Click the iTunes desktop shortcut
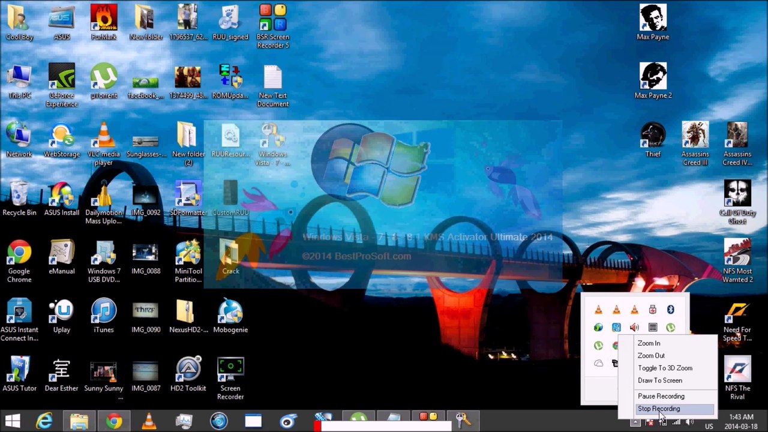This screenshot has width=768, height=432. [104, 316]
